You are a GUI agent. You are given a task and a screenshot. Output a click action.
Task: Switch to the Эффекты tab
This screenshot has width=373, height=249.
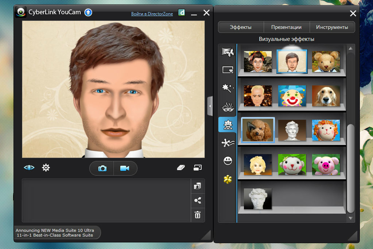pyautogui.click(x=241, y=27)
